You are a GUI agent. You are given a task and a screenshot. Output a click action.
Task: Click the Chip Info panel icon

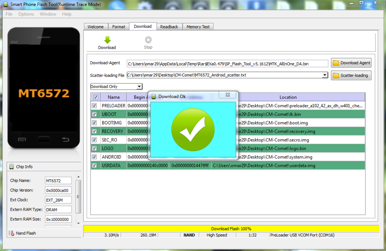coord(12,167)
